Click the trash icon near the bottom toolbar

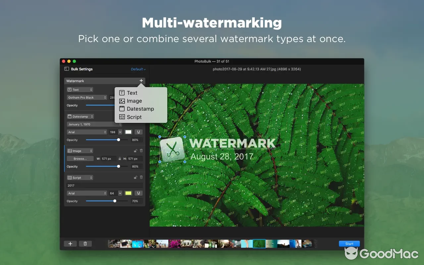pos(85,243)
